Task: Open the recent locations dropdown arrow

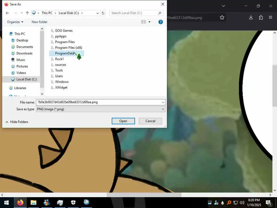Action: tap(22, 13)
